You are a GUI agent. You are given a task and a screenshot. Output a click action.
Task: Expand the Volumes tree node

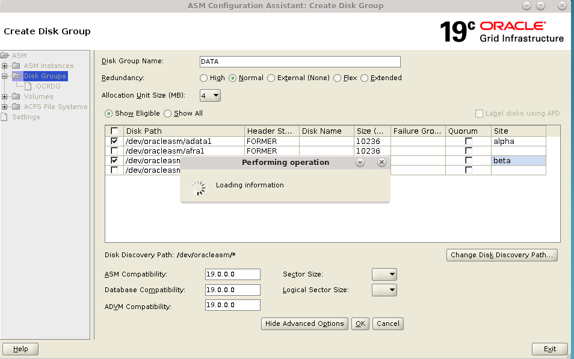(x=4, y=96)
